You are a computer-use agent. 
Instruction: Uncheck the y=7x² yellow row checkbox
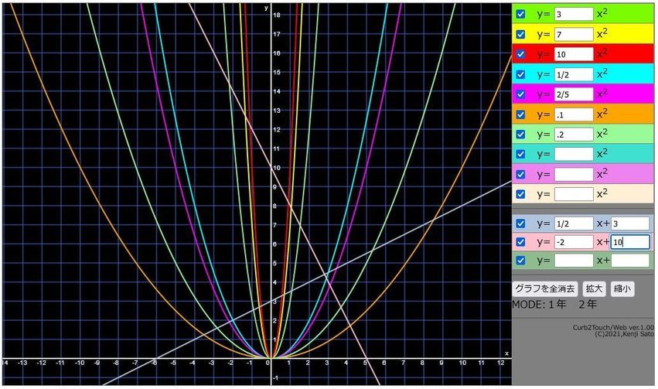tap(520, 34)
